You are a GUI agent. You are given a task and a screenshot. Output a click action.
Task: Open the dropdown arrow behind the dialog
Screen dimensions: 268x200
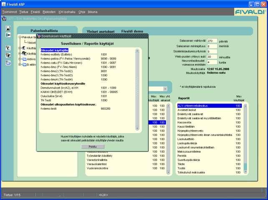(165, 89)
